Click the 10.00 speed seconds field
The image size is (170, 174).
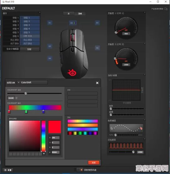11,98
